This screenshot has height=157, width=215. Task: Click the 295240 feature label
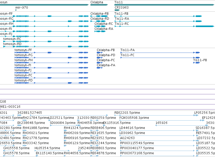[x=84, y=148]
